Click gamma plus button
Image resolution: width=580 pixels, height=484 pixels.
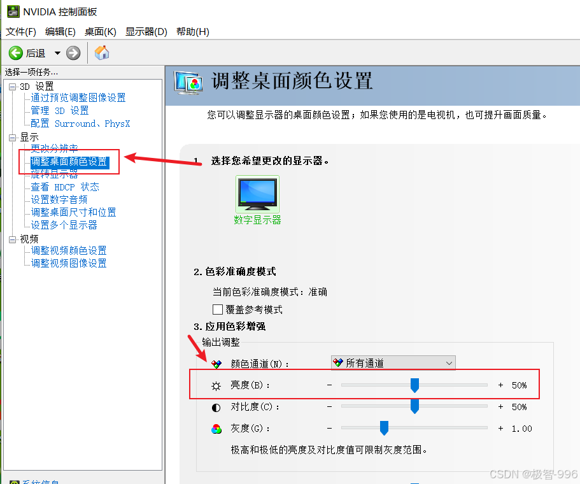pyautogui.click(x=500, y=428)
